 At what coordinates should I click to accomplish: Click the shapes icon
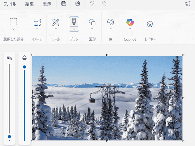pyautogui.click(x=92, y=22)
